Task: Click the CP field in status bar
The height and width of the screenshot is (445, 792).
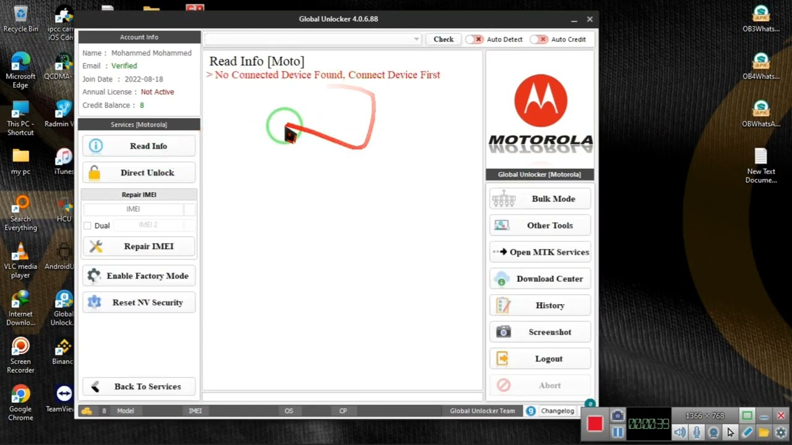Action: click(343, 411)
